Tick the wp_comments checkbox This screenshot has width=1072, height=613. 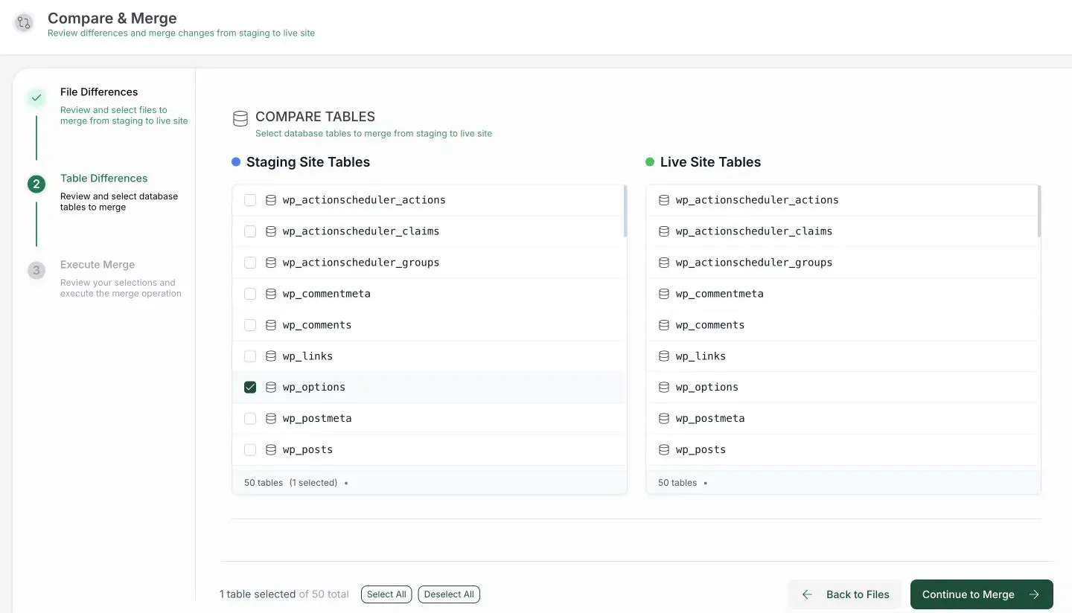(250, 325)
